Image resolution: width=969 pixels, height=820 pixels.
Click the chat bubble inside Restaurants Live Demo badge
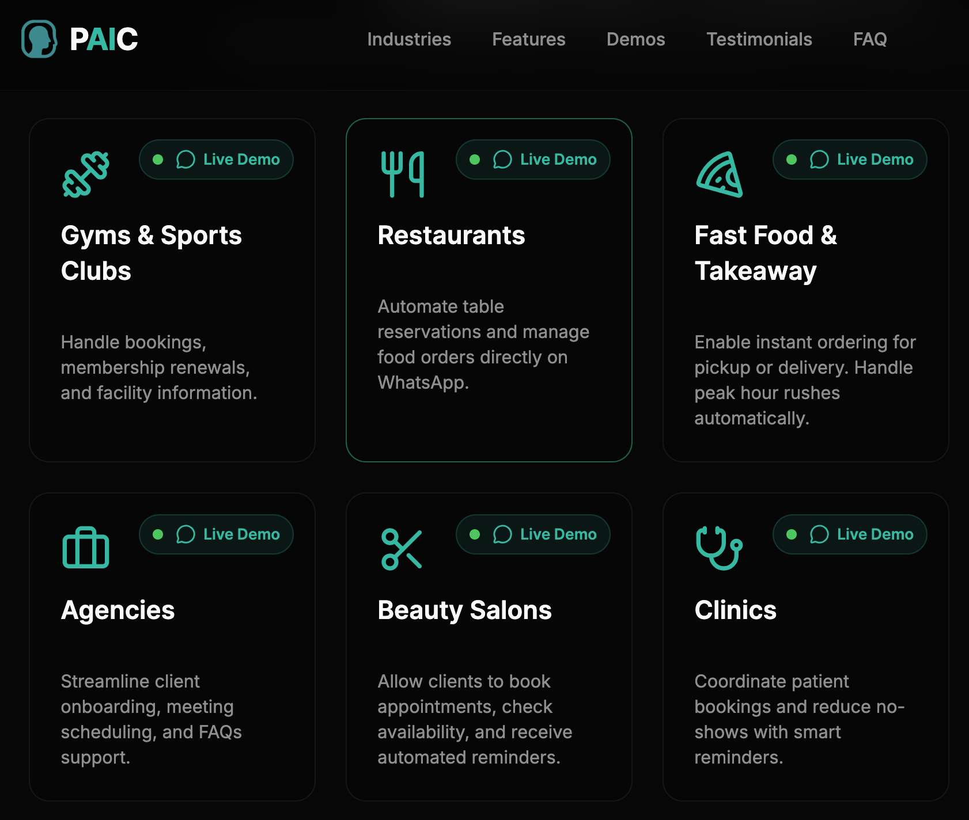tap(502, 160)
